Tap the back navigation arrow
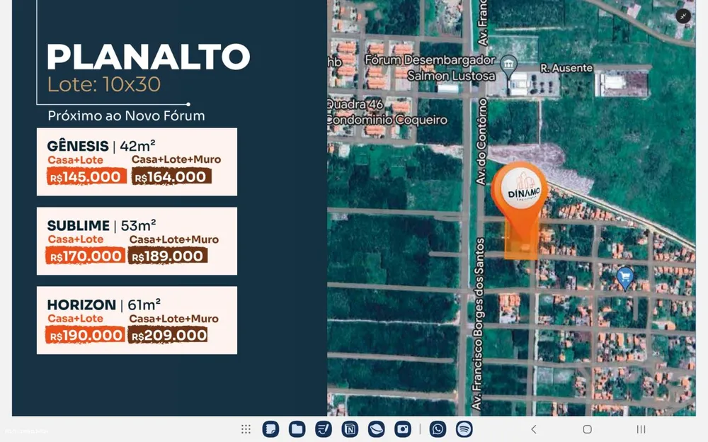Screen dimensions: 708x442 (x=534, y=429)
